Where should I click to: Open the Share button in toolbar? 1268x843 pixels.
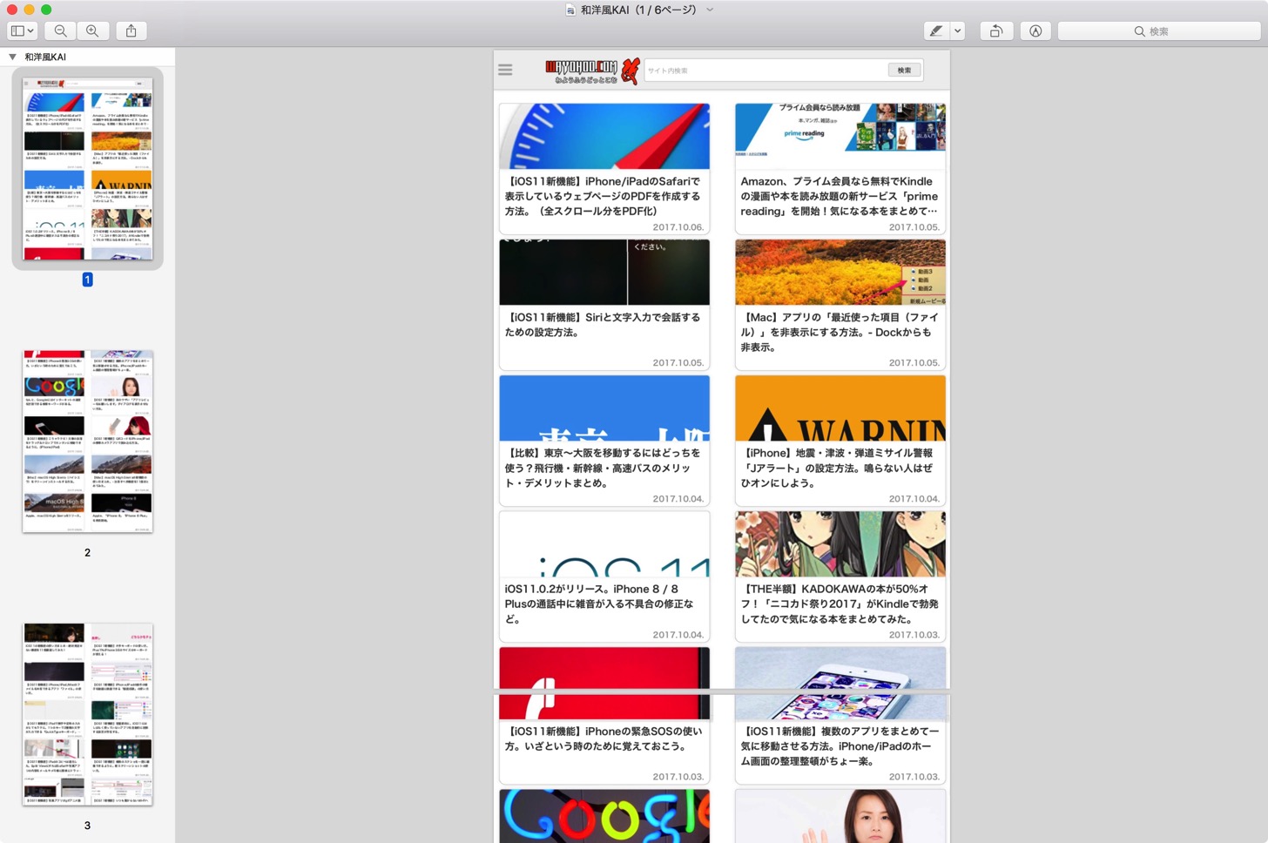[x=132, y=30]
